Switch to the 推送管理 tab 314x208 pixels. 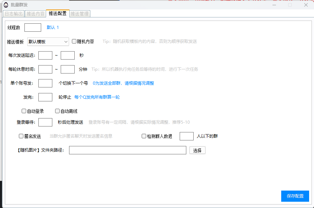click(x=80, y=14)
